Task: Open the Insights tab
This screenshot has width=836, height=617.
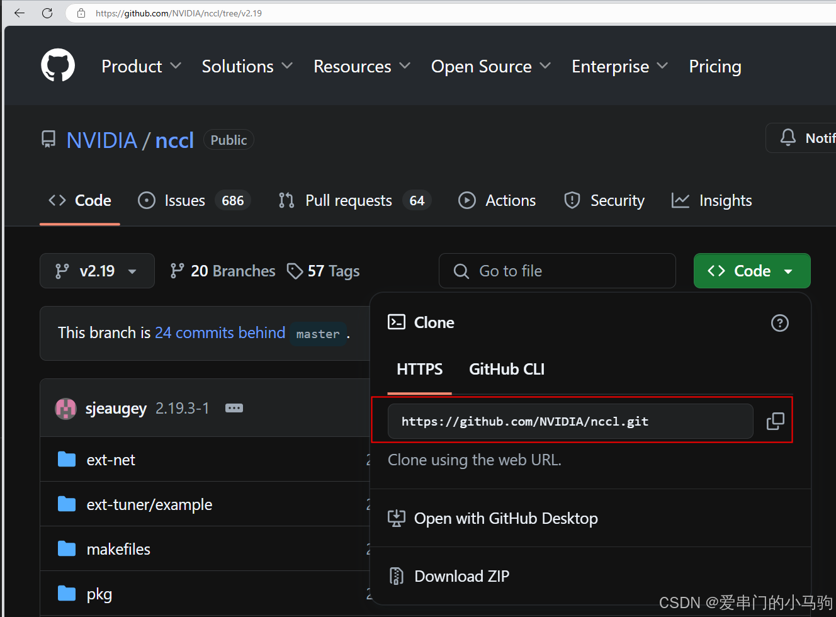Action: click(712, 200)
